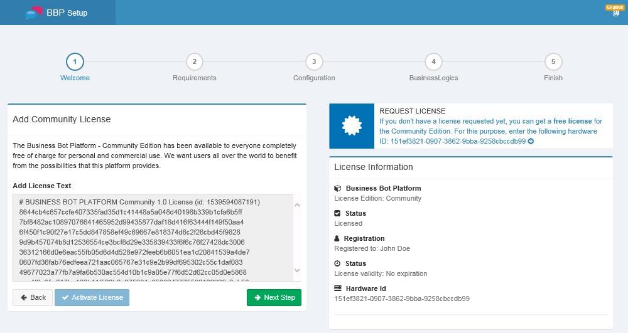This screenshot has height=333, width=628.
Task: Go to step 2 Requirements
Action: point(195,61)
